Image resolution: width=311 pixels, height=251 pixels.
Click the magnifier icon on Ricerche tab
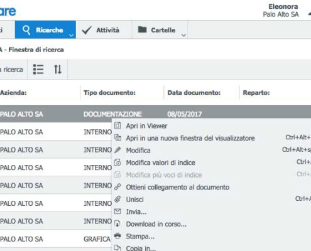(26, 30)
